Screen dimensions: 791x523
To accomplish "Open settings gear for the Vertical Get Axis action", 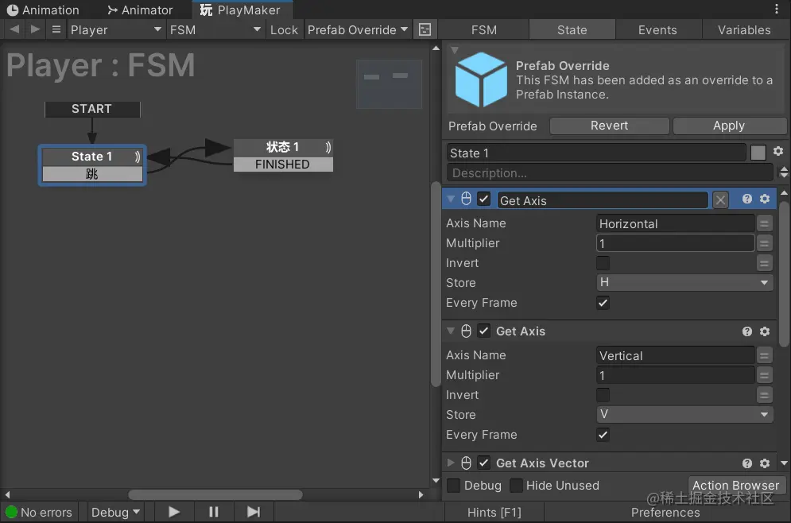I will 765,331.
